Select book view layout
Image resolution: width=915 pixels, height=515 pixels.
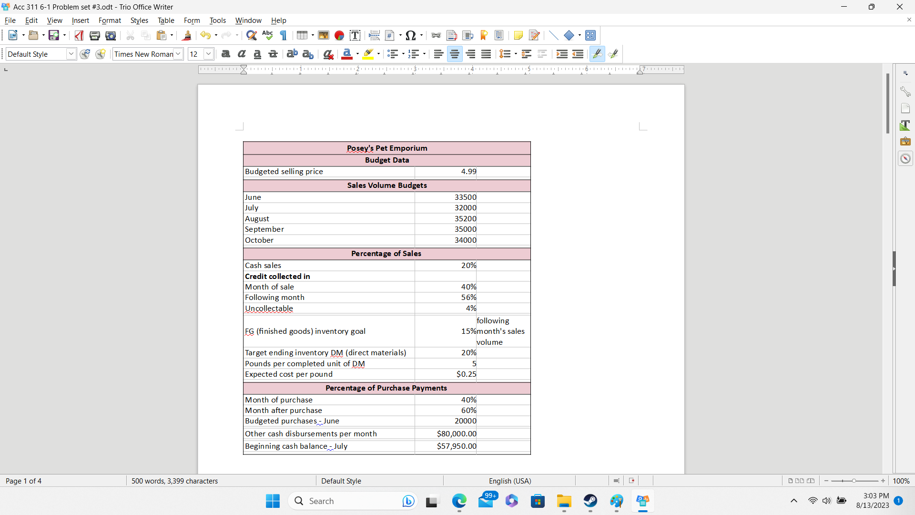tap(811, 481)
